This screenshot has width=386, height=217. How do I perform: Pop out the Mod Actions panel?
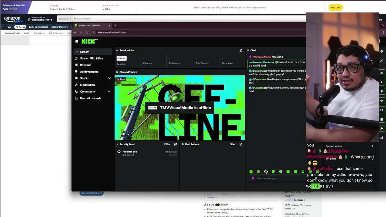pyautogui.click(x=241, y=144)
